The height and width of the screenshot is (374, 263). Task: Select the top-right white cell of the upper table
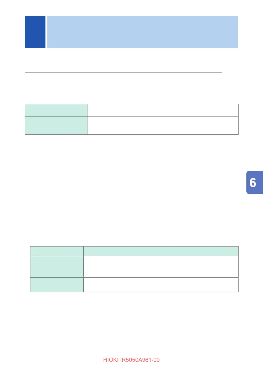163,110
